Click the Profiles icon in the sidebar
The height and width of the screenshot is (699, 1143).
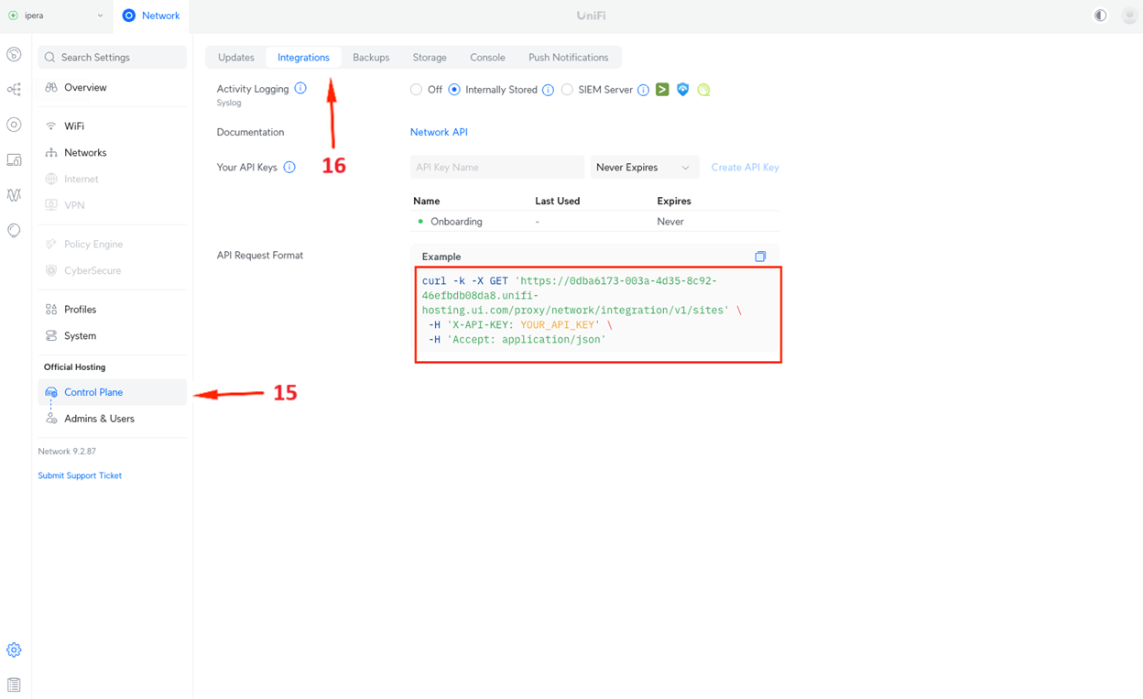[51, 310]
